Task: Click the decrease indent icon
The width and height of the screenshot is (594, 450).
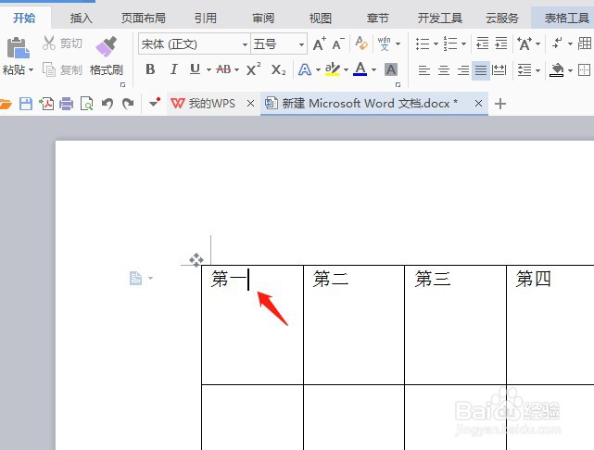Action: click(x=482, y=44)
